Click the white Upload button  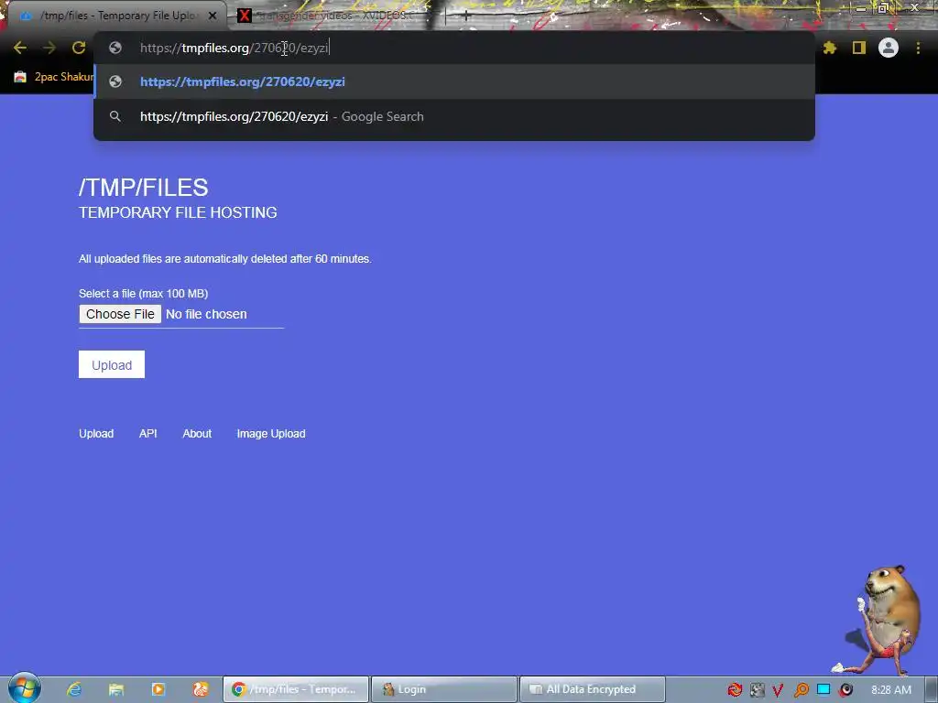pyautogui.click(x=112, y=364)
